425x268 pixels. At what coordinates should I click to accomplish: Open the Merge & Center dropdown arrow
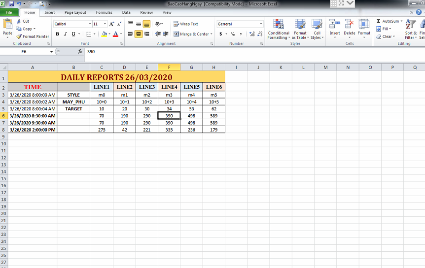[212, 34]
